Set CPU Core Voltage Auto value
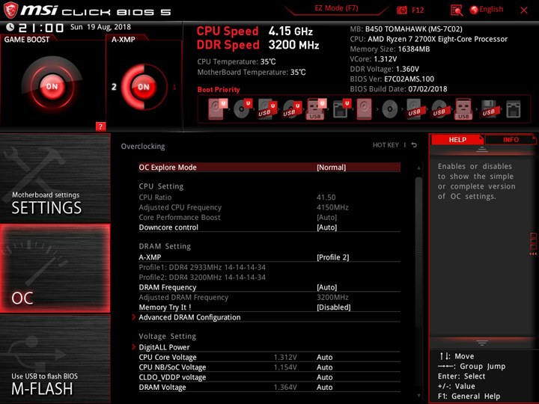The height and width of the screenshot is (404, 539). pos(324,358)
